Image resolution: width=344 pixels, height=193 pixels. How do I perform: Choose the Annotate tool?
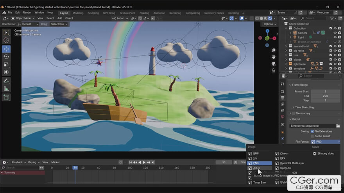(x=6, y=81)
